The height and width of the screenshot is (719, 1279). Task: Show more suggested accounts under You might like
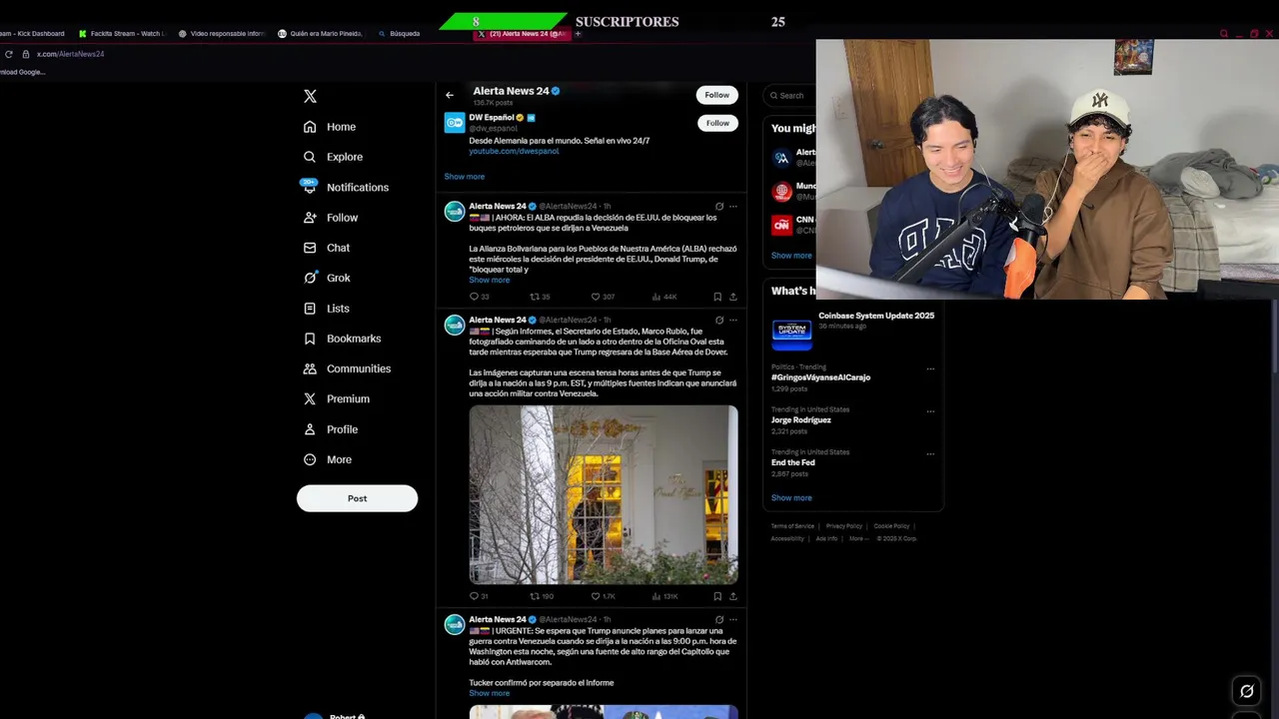coord(791,256)
